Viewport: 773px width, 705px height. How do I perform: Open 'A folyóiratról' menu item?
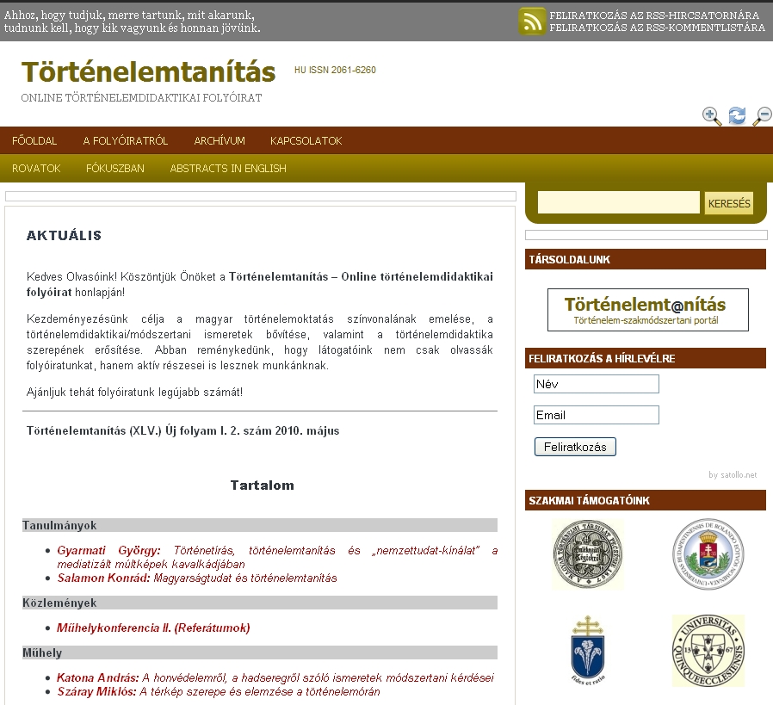coord(126,141)
